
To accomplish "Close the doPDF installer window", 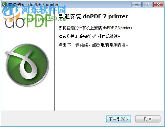I will coord(158,5).
